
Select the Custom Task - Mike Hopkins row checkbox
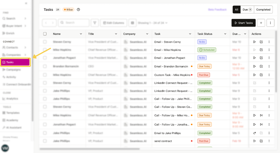click(45, 75)
